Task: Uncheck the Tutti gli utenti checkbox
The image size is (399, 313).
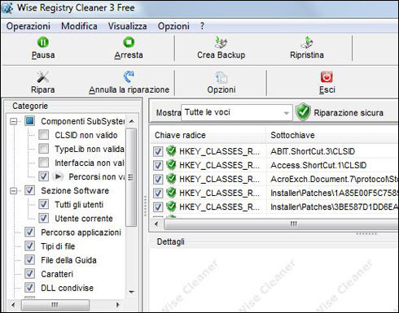Action: [44, 204]
